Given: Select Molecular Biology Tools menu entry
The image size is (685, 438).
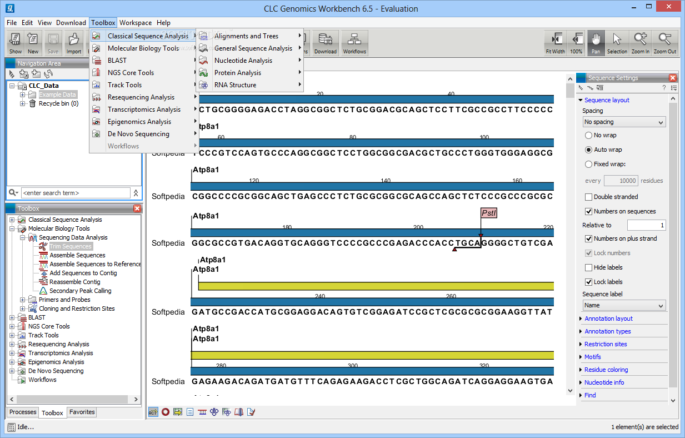Looking at the screenshot, I should coord(143,48).
